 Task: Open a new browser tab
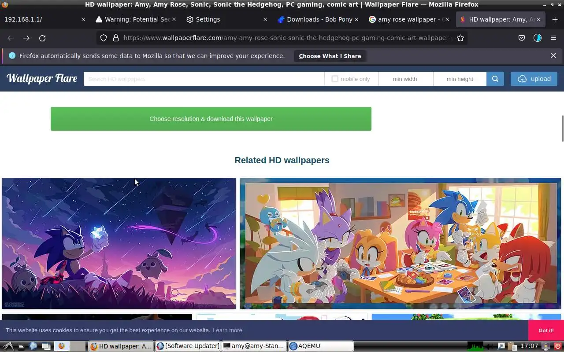click(555, 19)
